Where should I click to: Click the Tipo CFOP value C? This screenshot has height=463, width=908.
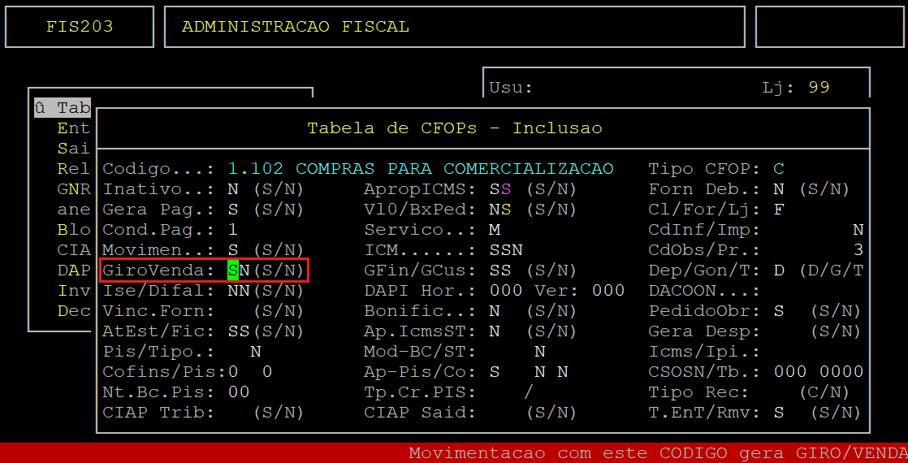[x=778, y=169]
